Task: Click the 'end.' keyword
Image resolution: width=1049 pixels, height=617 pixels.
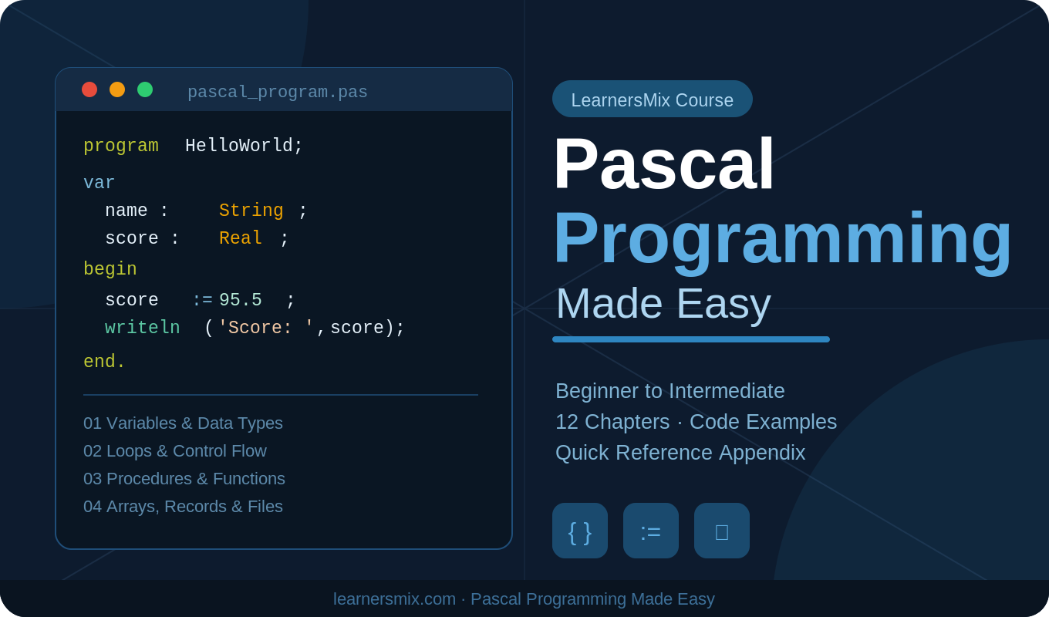Action: (105, 362)
